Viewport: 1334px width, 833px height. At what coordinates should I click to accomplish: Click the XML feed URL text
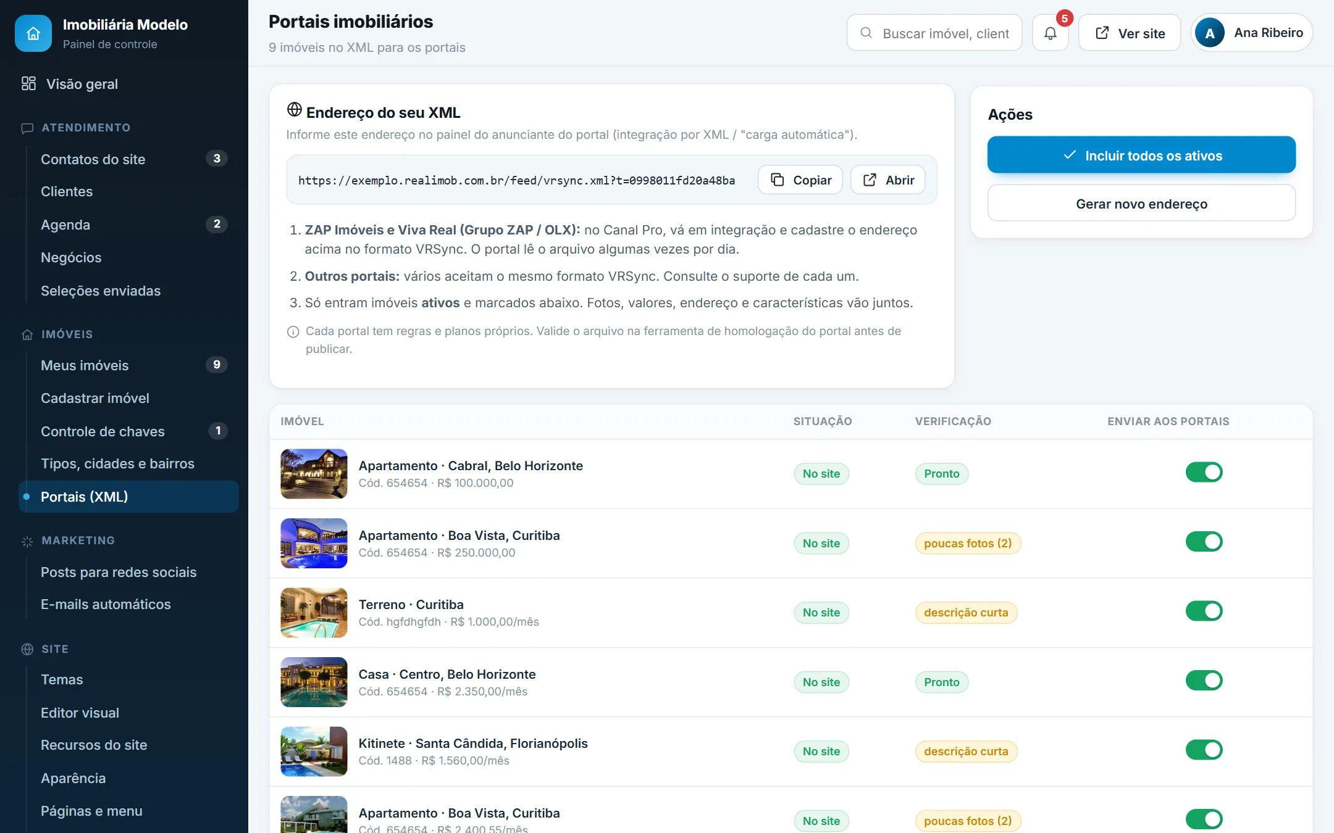click(516, 180)
